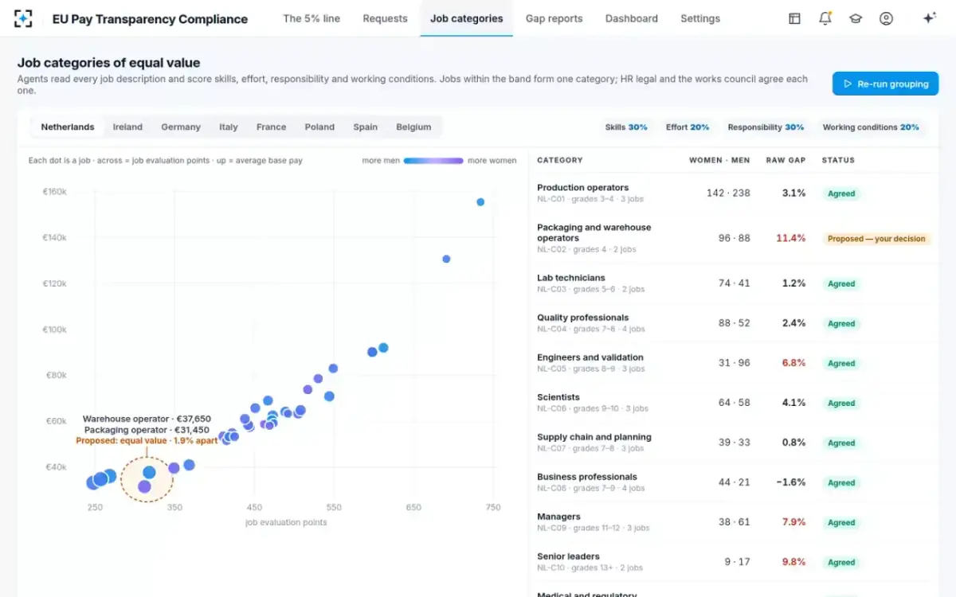Screen dimensions: 956x597
Task: Click the app logo icon
Action: click(23, 18)
